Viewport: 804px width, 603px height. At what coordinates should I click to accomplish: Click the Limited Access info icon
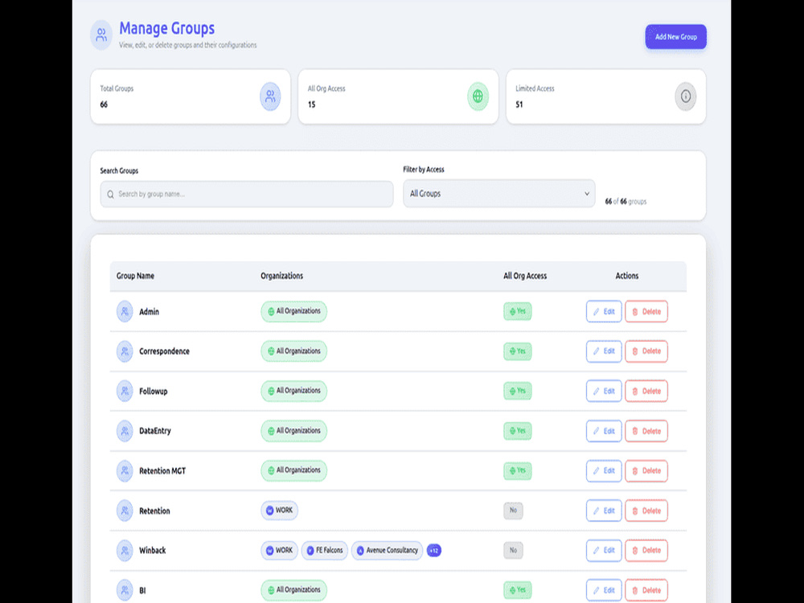686,96
